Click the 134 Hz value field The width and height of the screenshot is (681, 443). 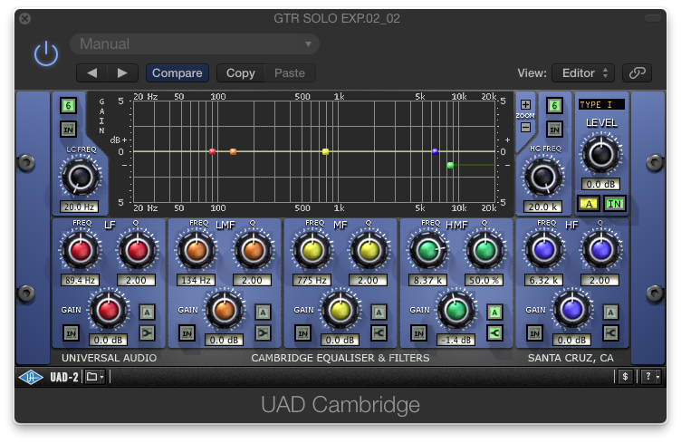(196, 281)
